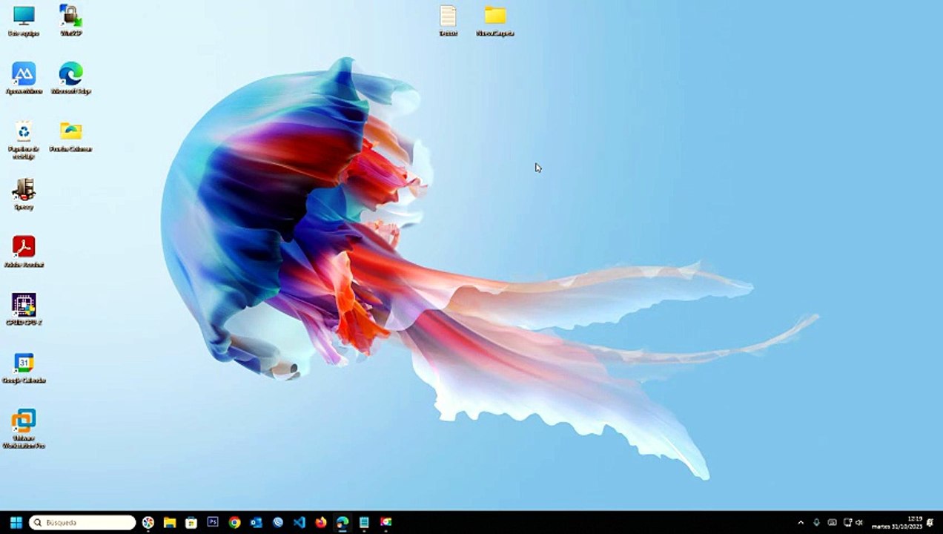The image size is (943, 534).
Task: Select the VMware Workstation Pro shortcut
Action: tap(24, 429)
